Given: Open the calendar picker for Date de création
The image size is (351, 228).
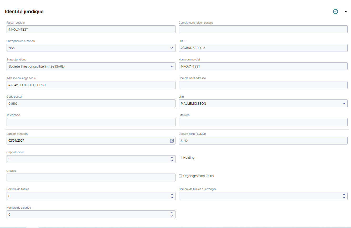Looking at the screenshot, I should pos(172,141).
